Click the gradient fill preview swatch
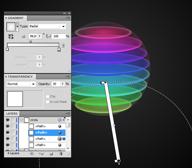The width and height of the screenshot is (192, 168). [11, 27]
